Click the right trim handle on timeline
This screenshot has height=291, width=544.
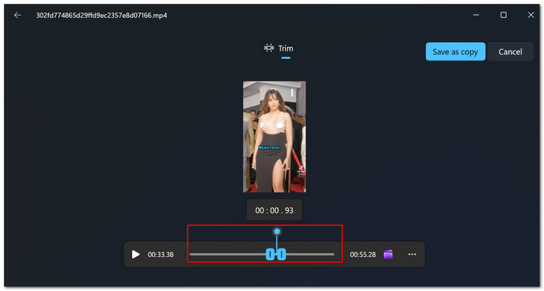pyautogui.click(x=281, y=255)
